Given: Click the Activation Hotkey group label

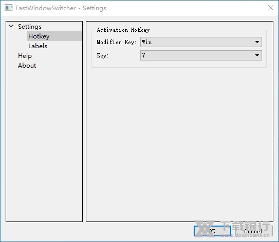Looking at the screenshot, I should click(x=123, y=30).
